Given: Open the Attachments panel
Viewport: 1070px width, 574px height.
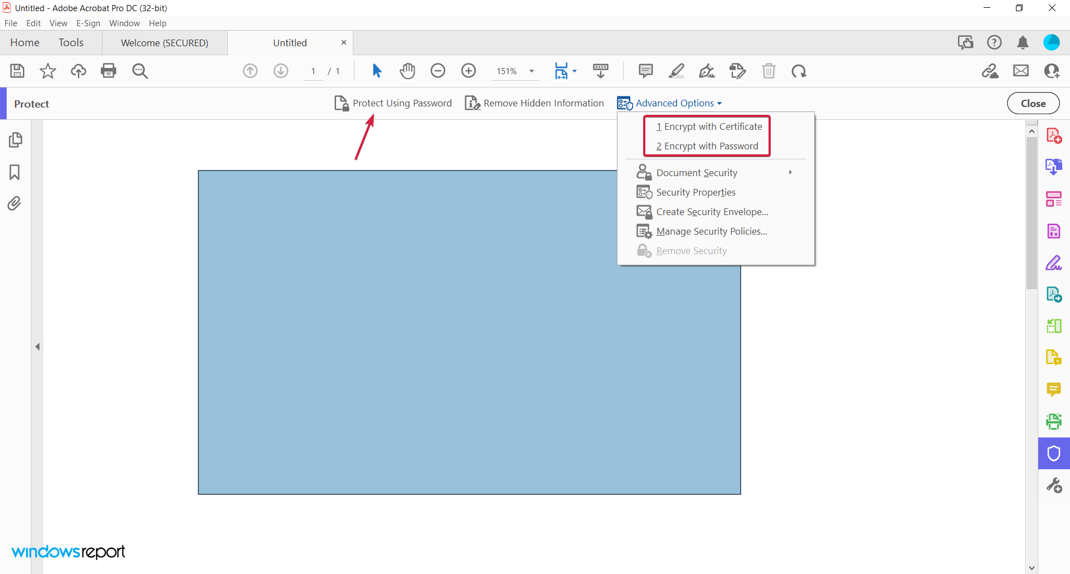Looking at the screenshot, I should (14, 203).
